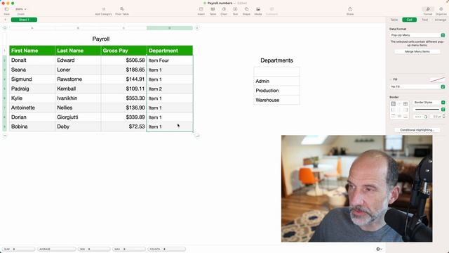
Task: Add a new sheet with plus button
Action: click(5, 20)
